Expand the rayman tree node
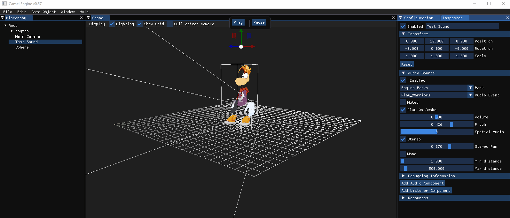The height and width of the screenshot is (218, 510). point(12,31)
